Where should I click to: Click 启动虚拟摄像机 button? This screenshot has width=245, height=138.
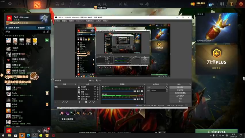point(180,93)
